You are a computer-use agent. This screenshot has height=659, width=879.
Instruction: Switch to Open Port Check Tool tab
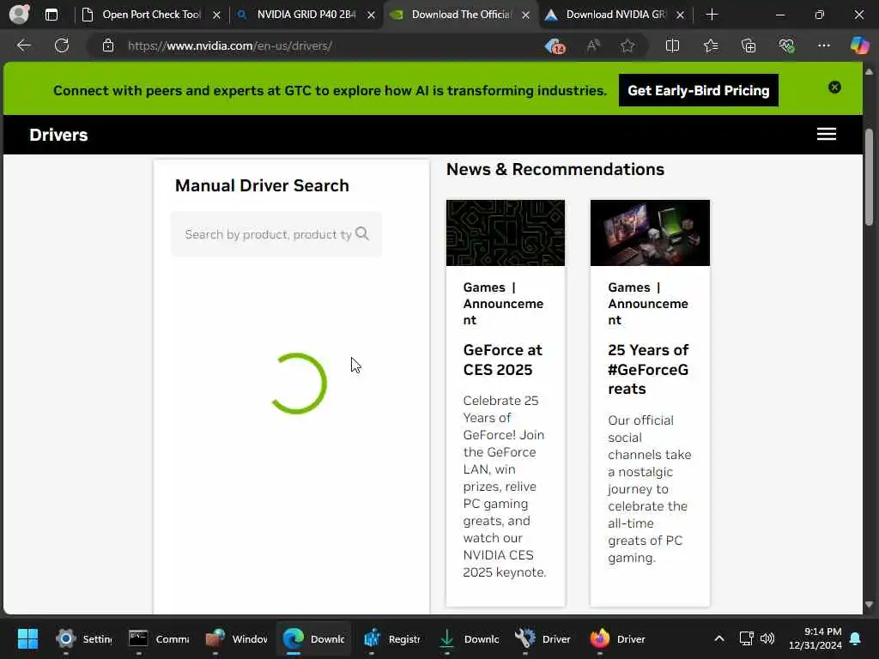pyautogui.click(x=151, y=15)
